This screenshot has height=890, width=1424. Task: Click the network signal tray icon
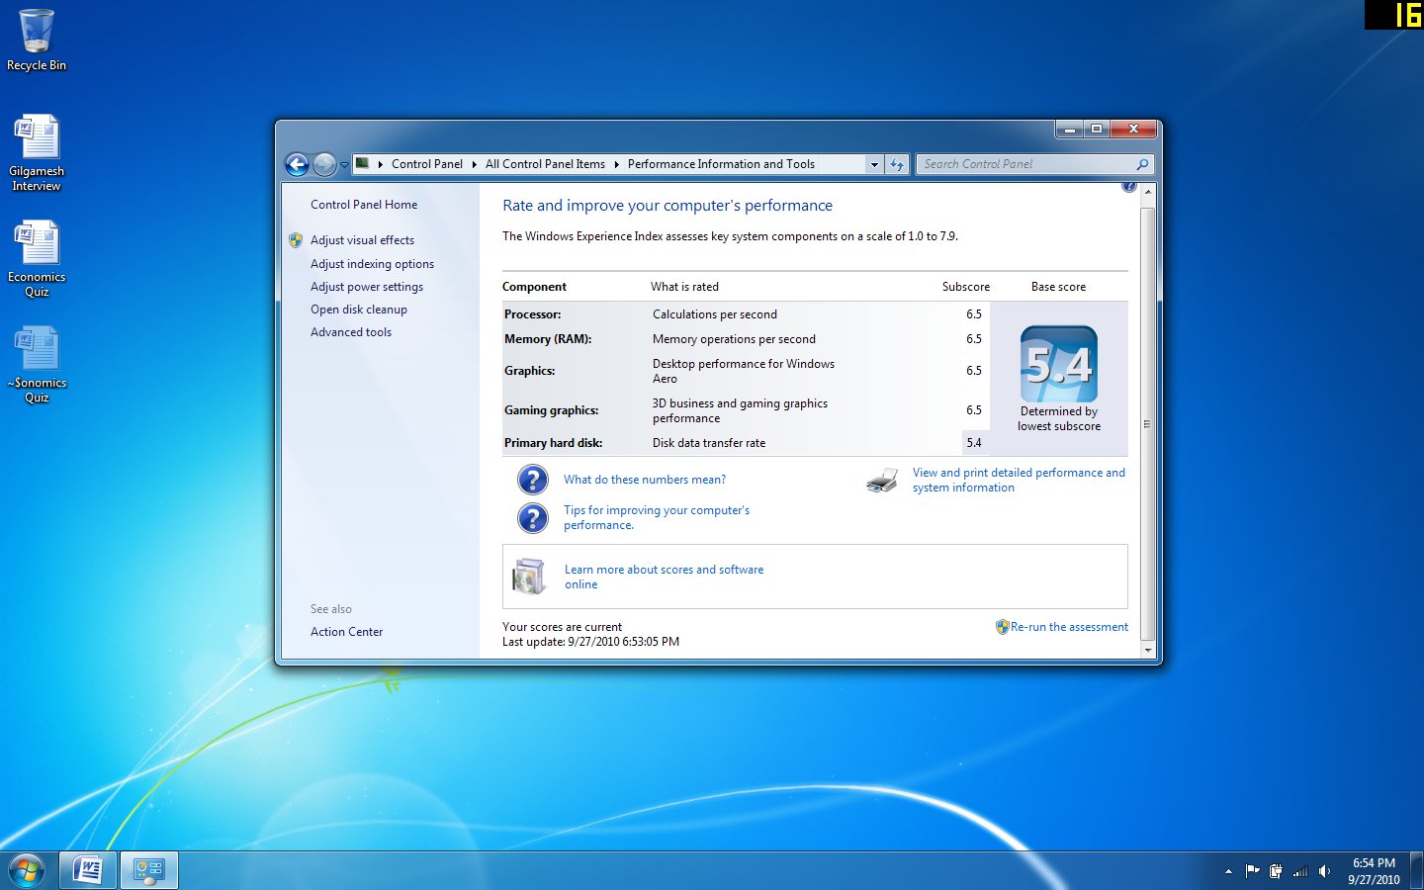(1300, 871)
